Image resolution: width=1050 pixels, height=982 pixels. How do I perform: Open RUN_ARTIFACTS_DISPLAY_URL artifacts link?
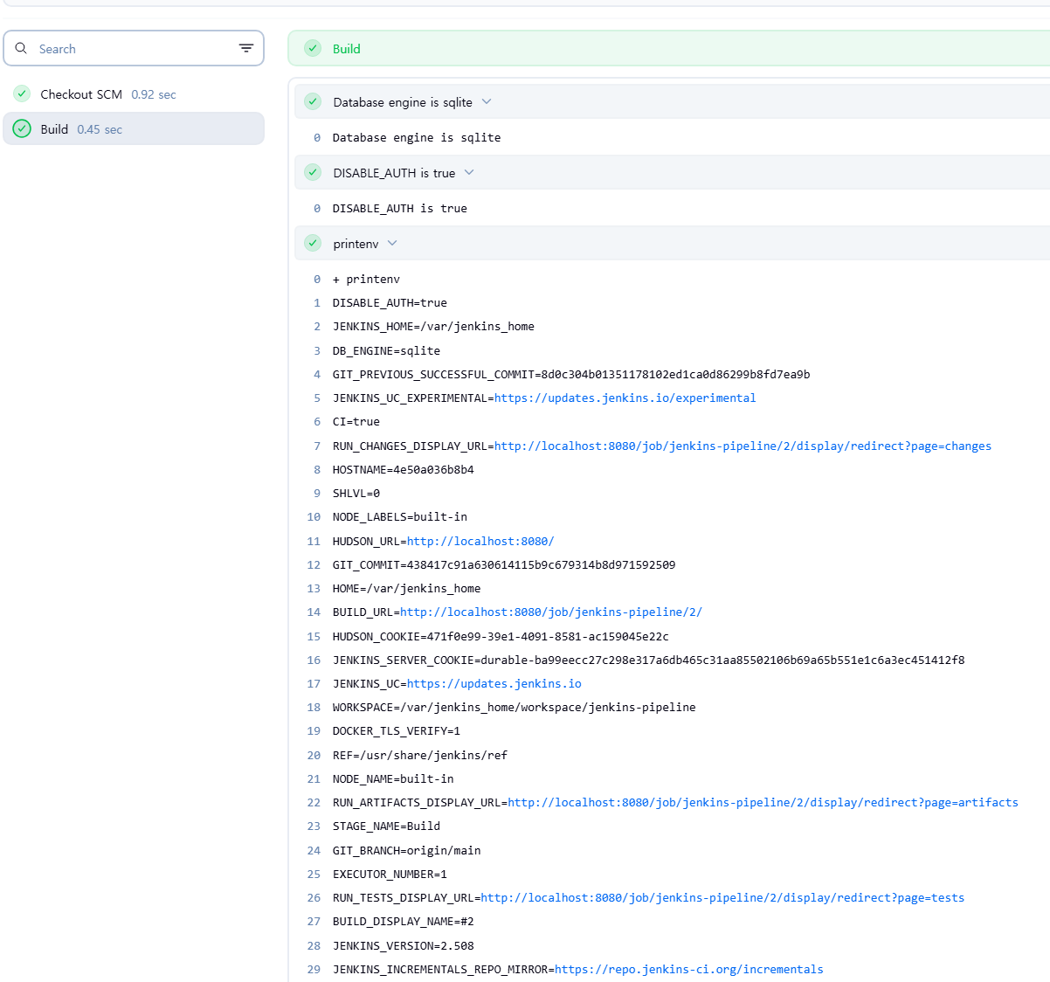click(x=763, y=802)
